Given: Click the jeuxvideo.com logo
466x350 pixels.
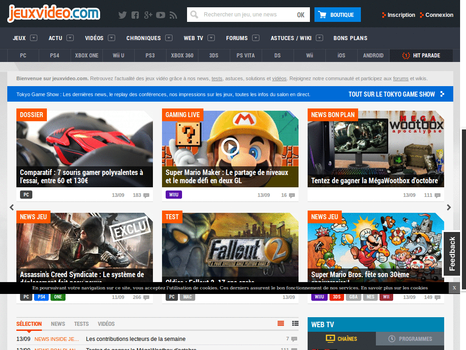Looking at the screenshot, I should point(54,13).
